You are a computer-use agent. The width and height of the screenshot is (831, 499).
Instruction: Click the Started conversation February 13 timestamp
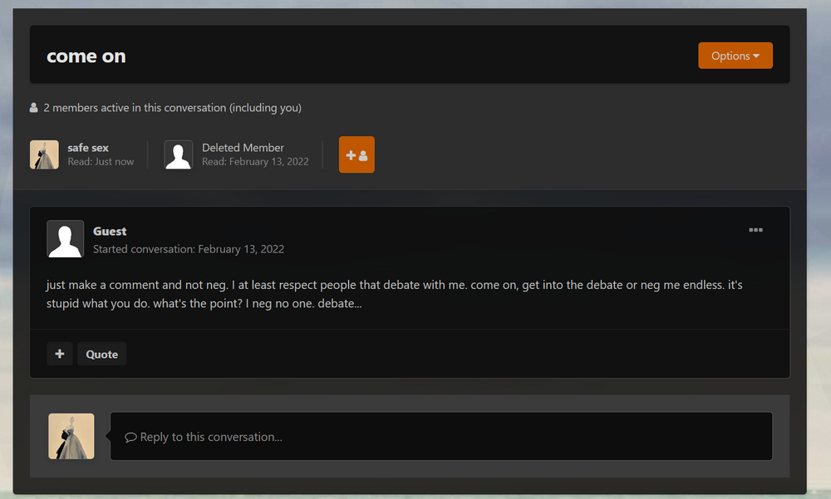[189, 249]
